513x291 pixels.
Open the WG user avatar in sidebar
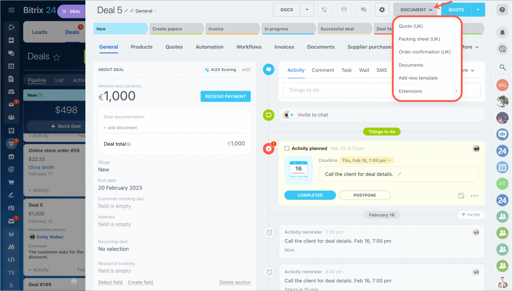point(502,85)
